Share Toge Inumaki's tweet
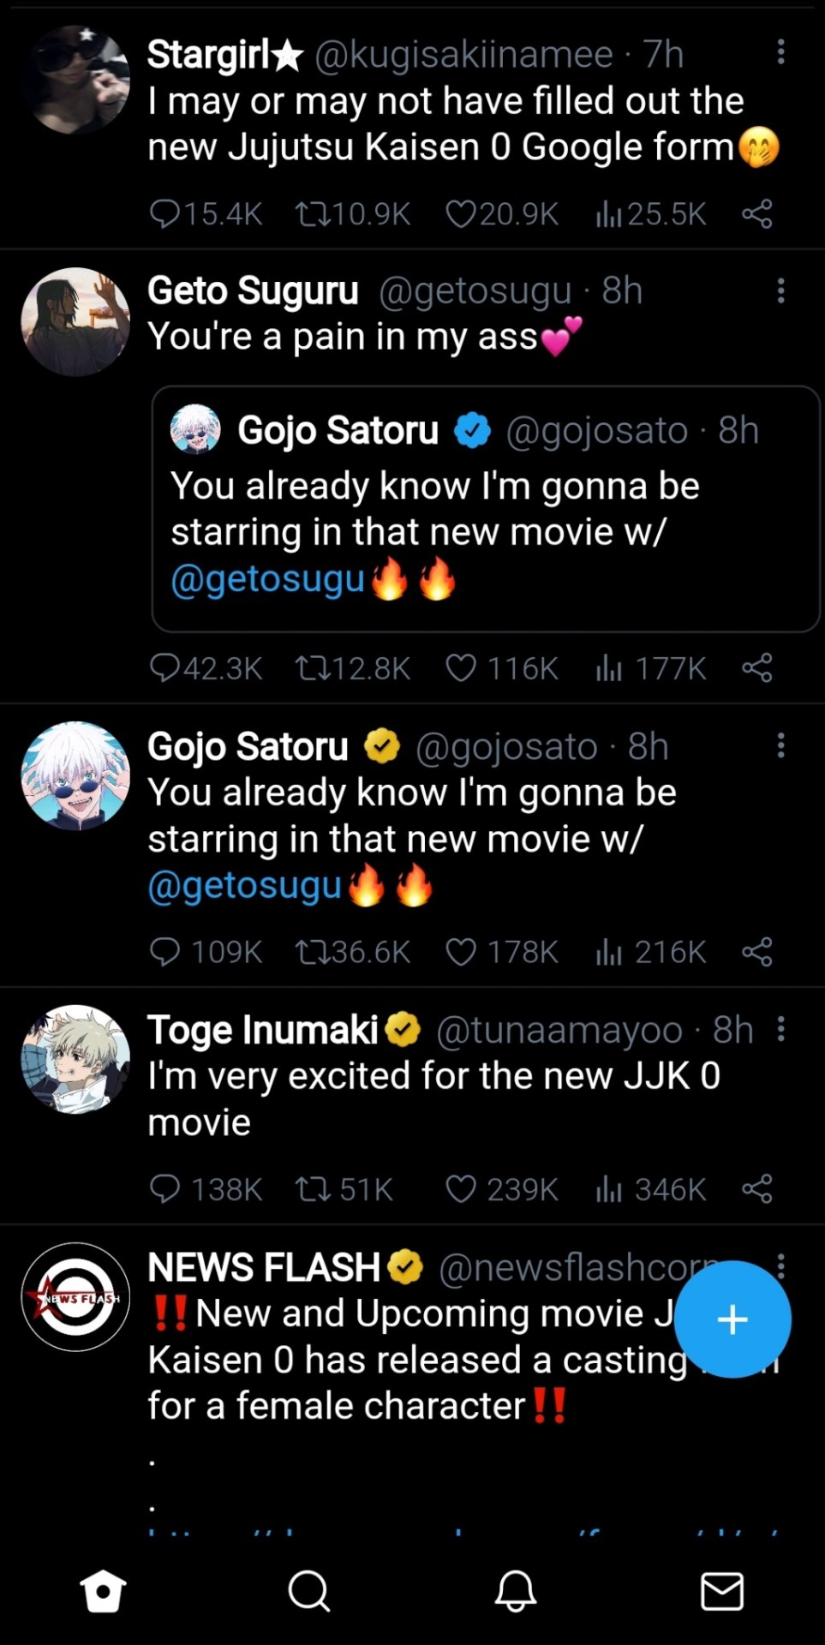Viewport: 825px width, 1645px height. click(x=757, y=1189)
